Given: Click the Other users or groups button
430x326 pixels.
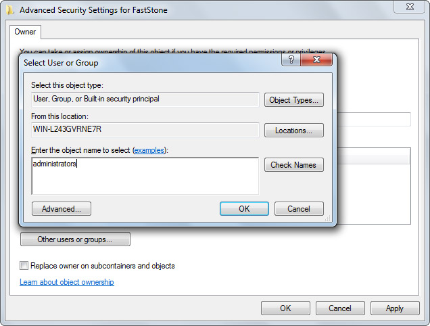Looking at the screenshot, I should (x=75, y=239).
